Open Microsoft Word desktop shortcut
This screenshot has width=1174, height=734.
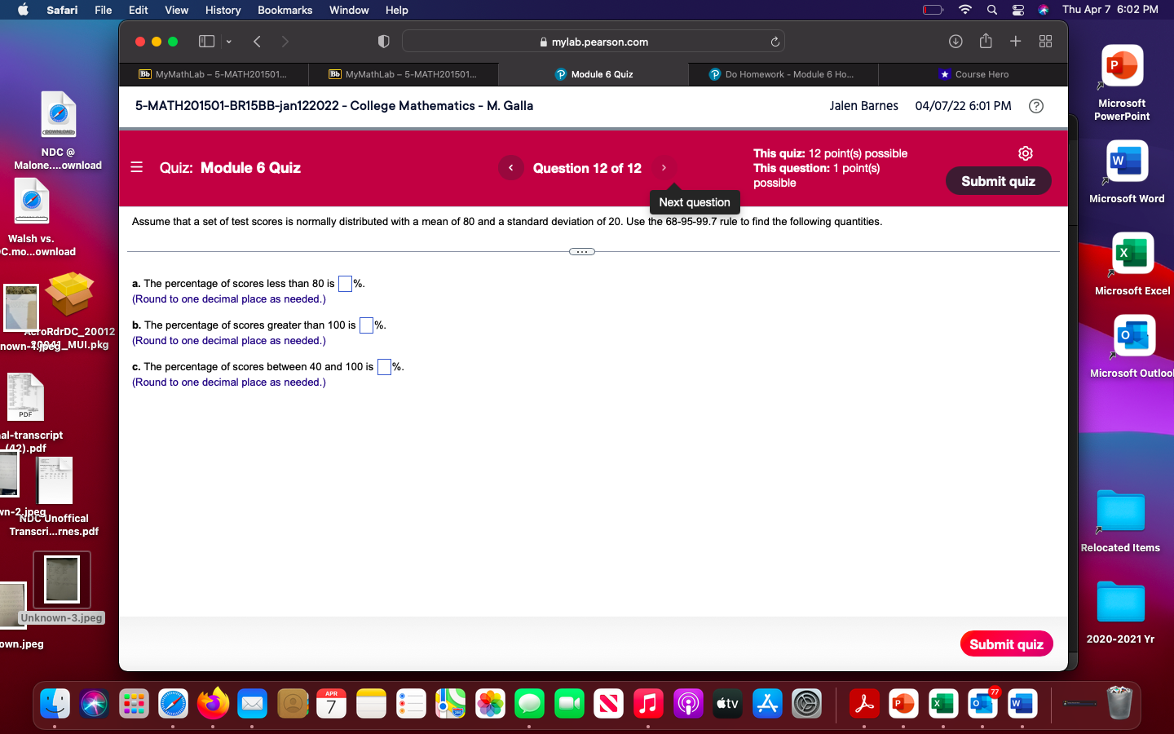tap(1127, 161)
